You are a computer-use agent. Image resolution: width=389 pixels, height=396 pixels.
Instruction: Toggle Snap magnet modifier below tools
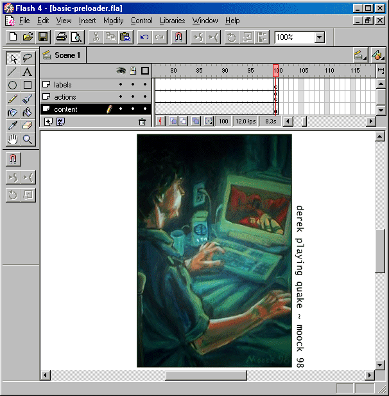(13, 159)
